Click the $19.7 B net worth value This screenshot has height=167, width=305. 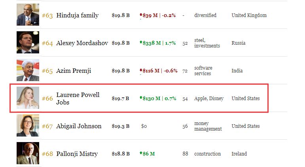coord(120,99)
